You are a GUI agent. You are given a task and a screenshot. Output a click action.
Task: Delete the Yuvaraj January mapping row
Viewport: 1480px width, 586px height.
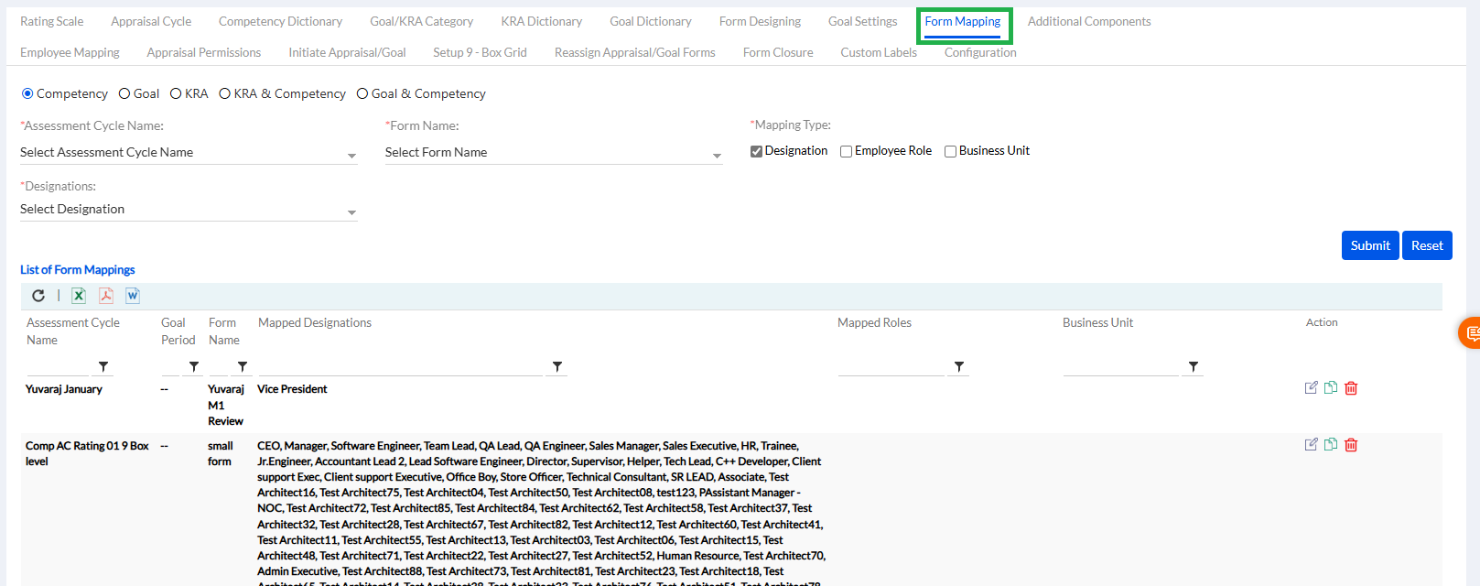(1351, 388)
